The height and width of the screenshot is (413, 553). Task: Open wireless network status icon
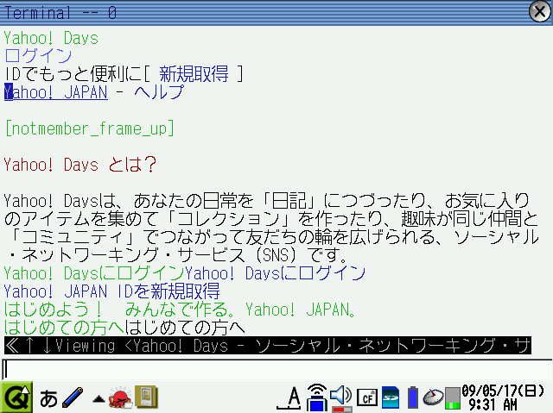[x=317, y=397]
